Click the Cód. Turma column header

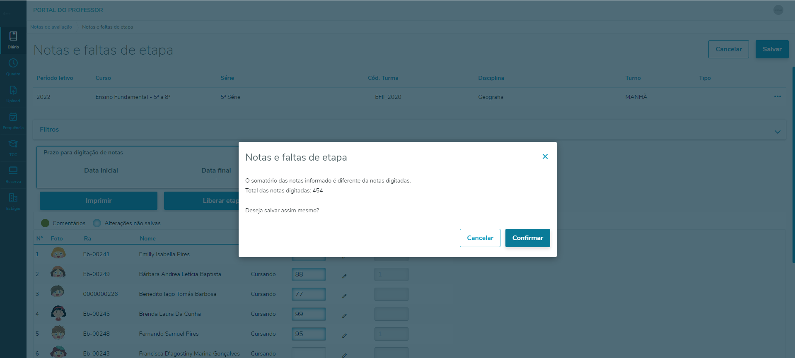click(383, 78)
